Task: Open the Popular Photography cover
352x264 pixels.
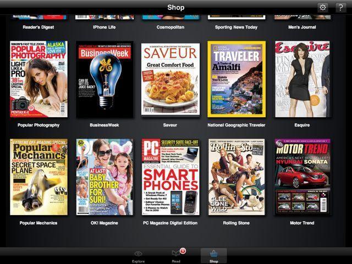Action: coord(38,79)
